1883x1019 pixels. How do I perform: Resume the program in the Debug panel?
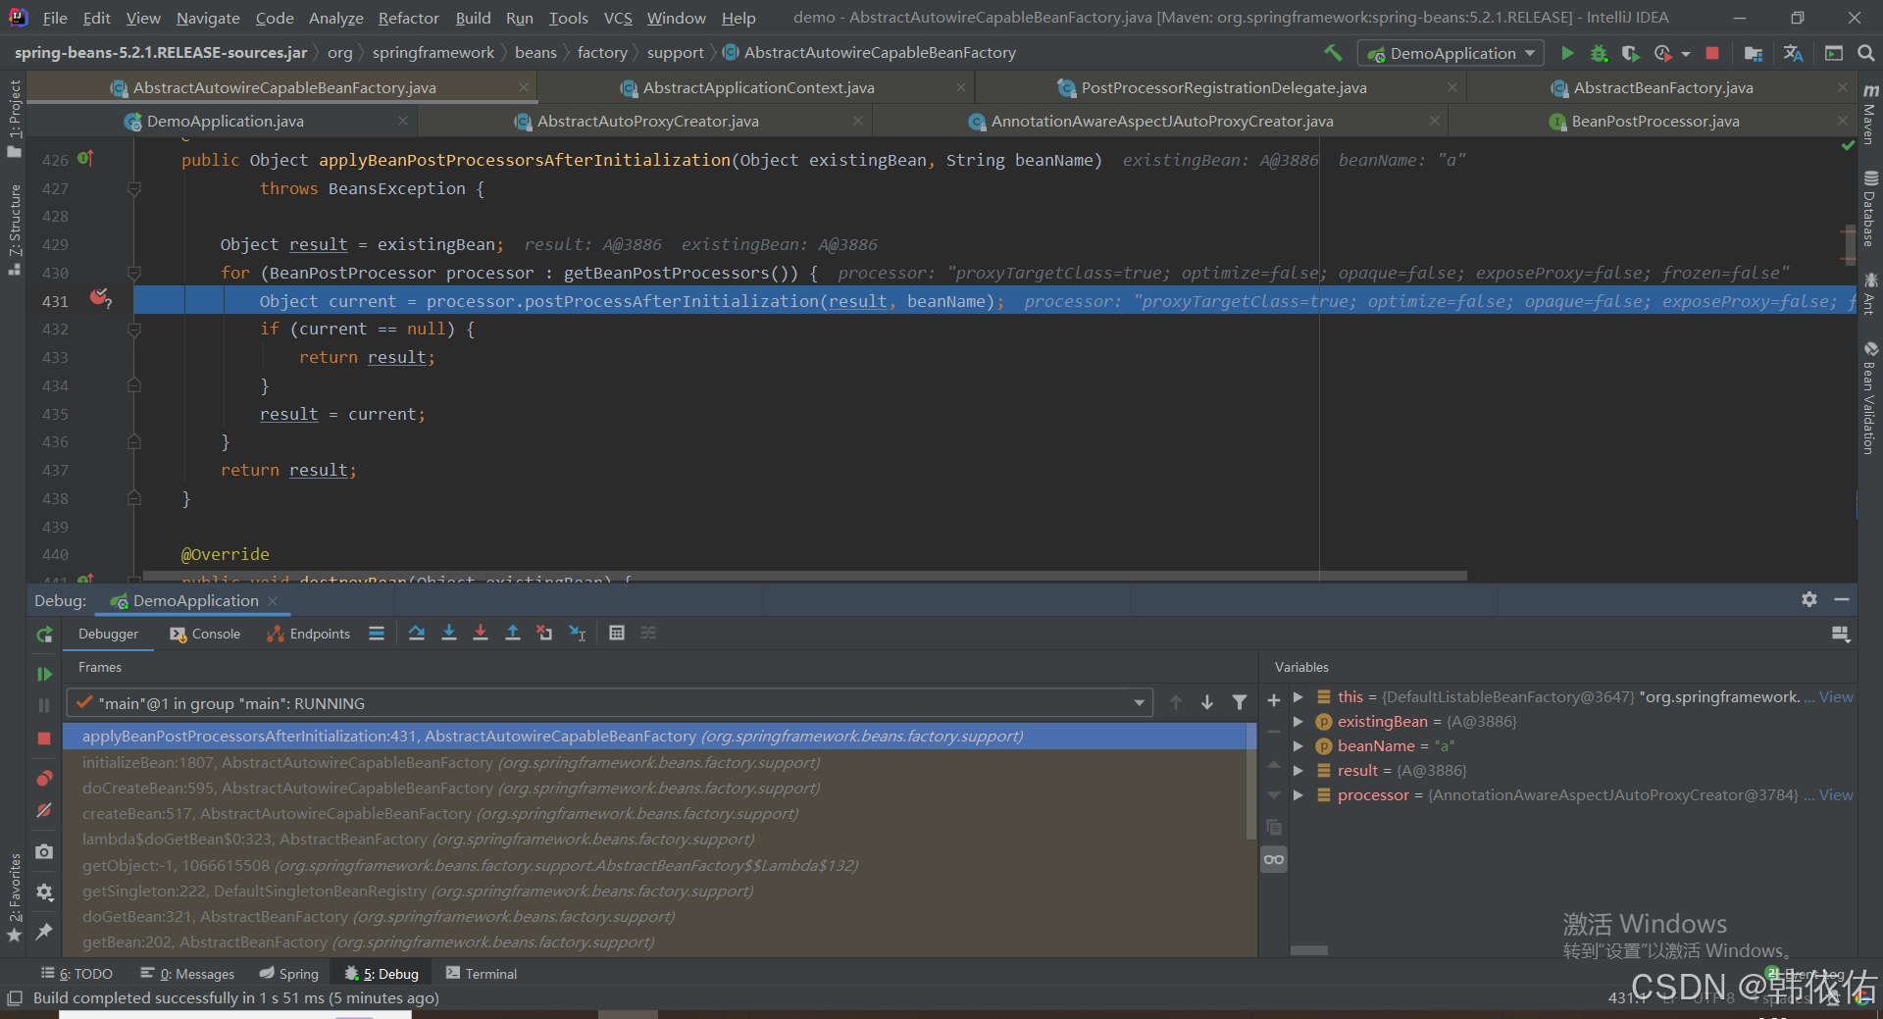pos(44,674)
